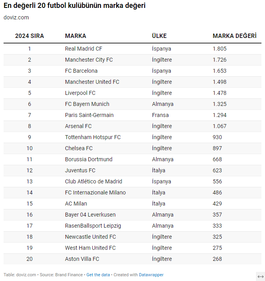
Task: Select Club Atlético de Madrid cell
Action: [x=93, y=181]
